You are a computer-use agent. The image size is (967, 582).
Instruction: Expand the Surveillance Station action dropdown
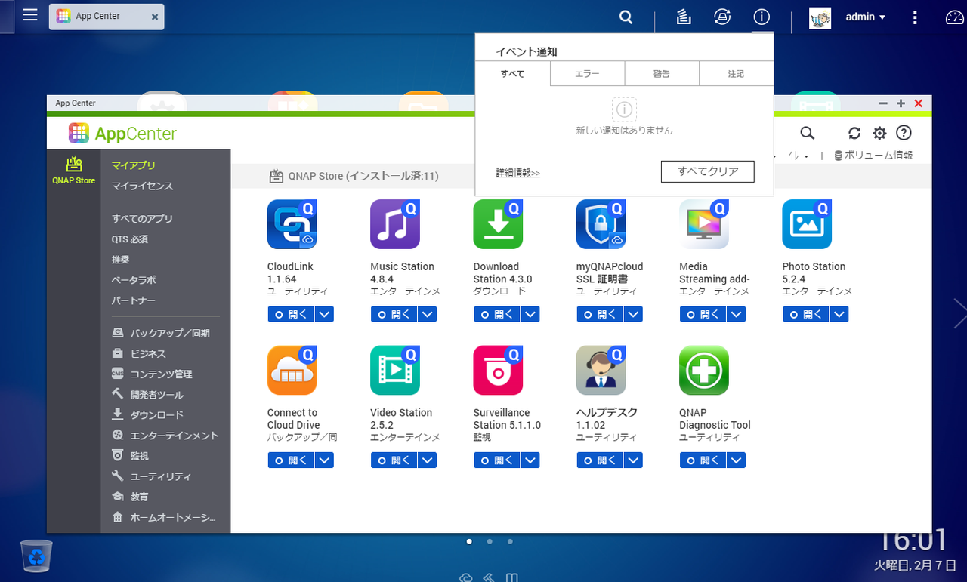pos(530,460)
